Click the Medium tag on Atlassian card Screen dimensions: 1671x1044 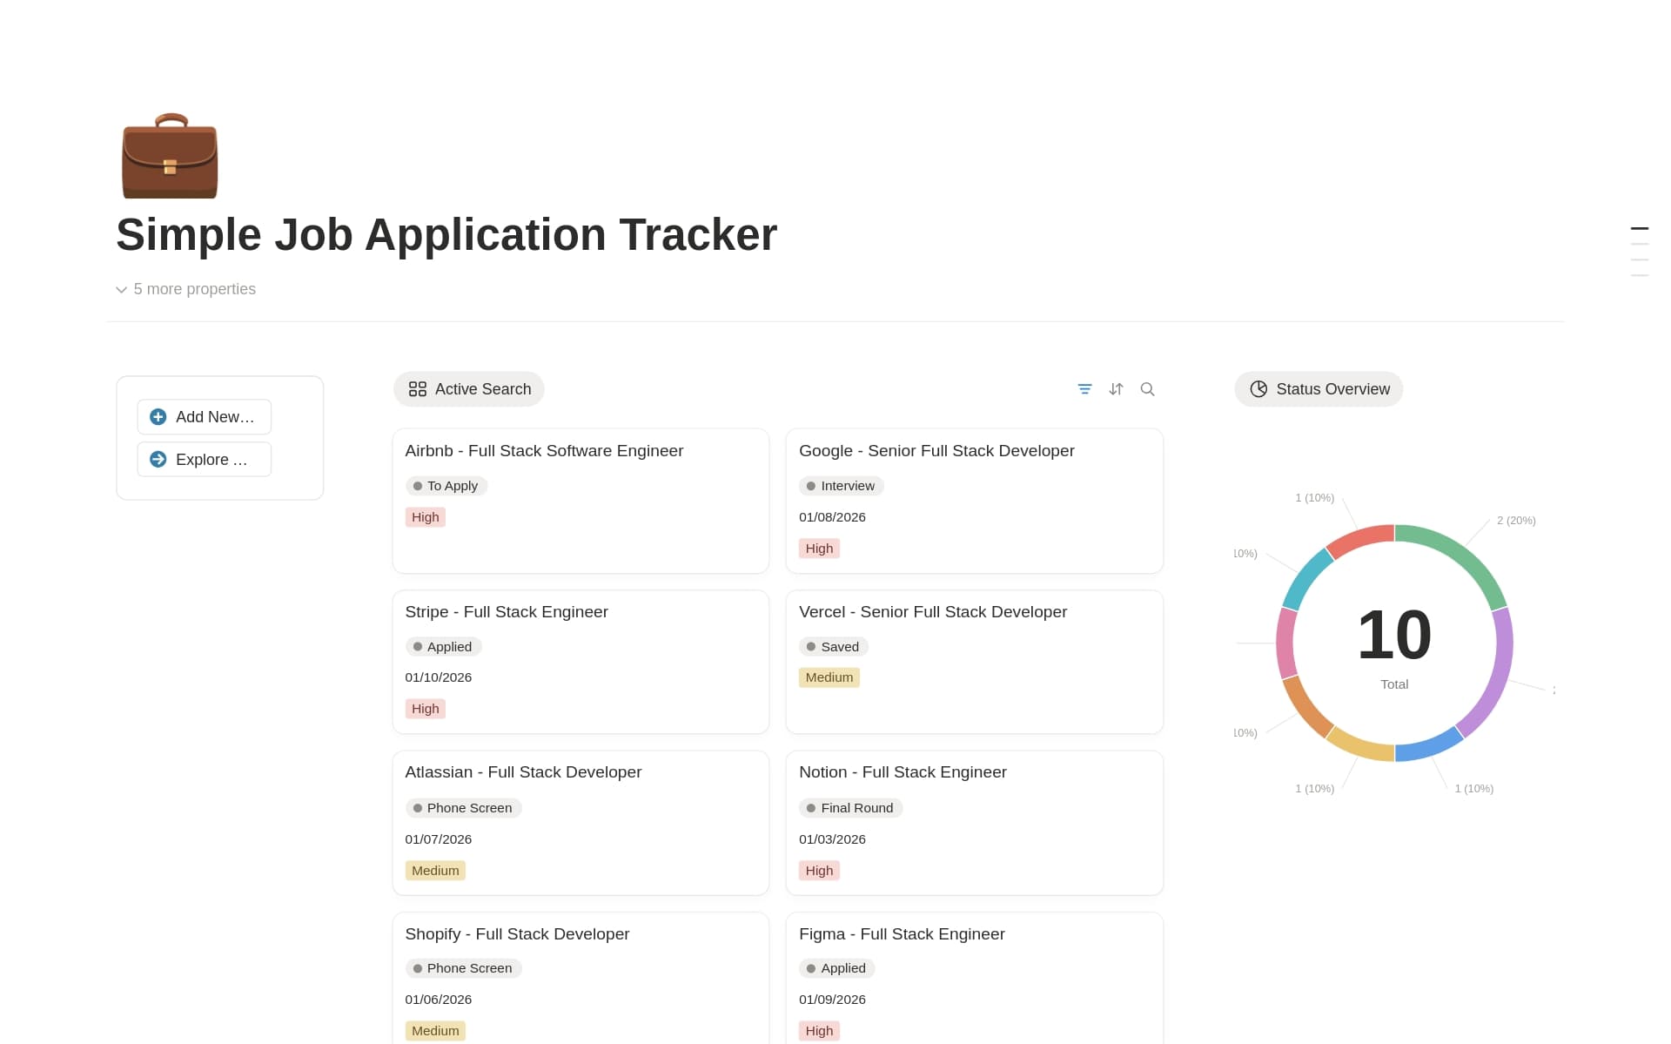pos(435,871)
